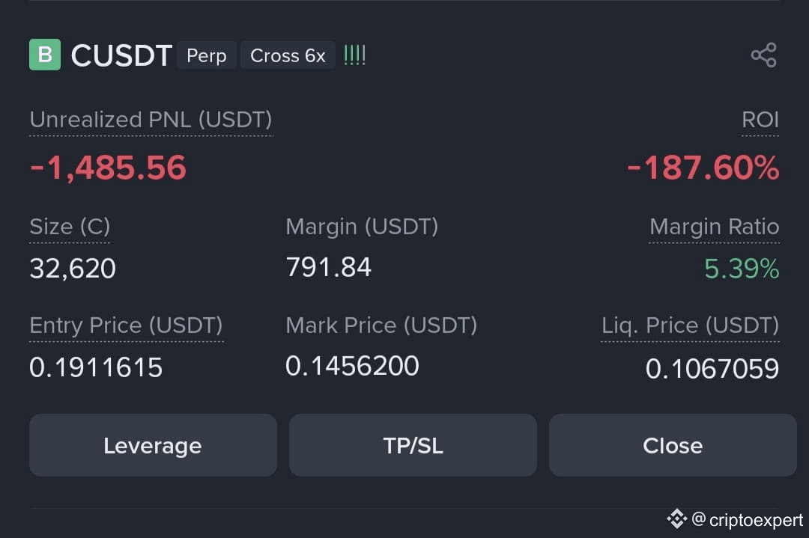Tap the -1,485.56 unrealized PNL value
Screen dimensions: 809x538
coord(108,168)
